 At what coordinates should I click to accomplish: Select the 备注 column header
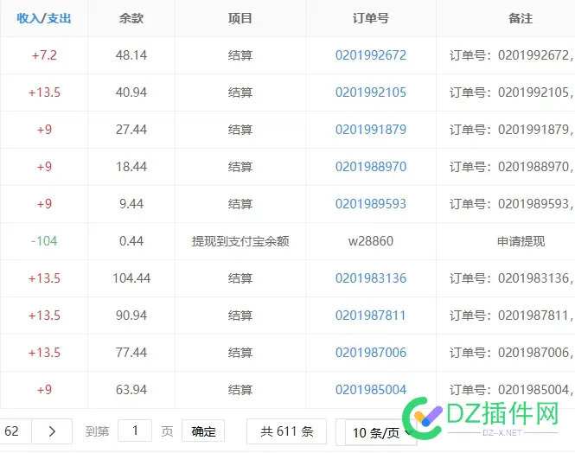pos(521,18)
